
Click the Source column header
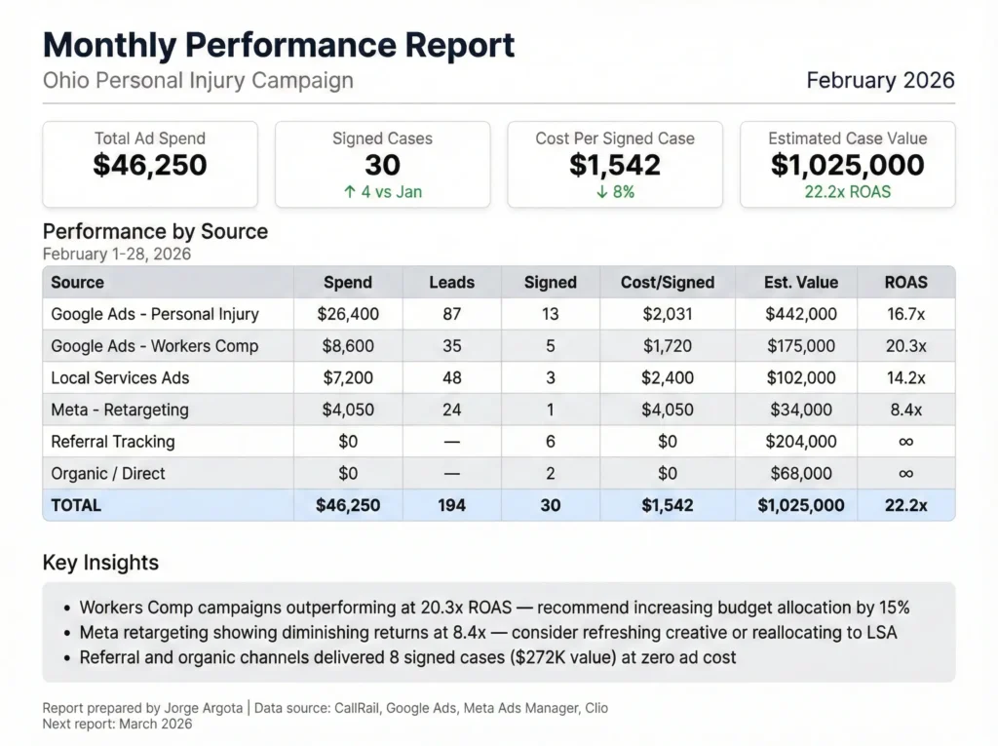click(78, 282)
